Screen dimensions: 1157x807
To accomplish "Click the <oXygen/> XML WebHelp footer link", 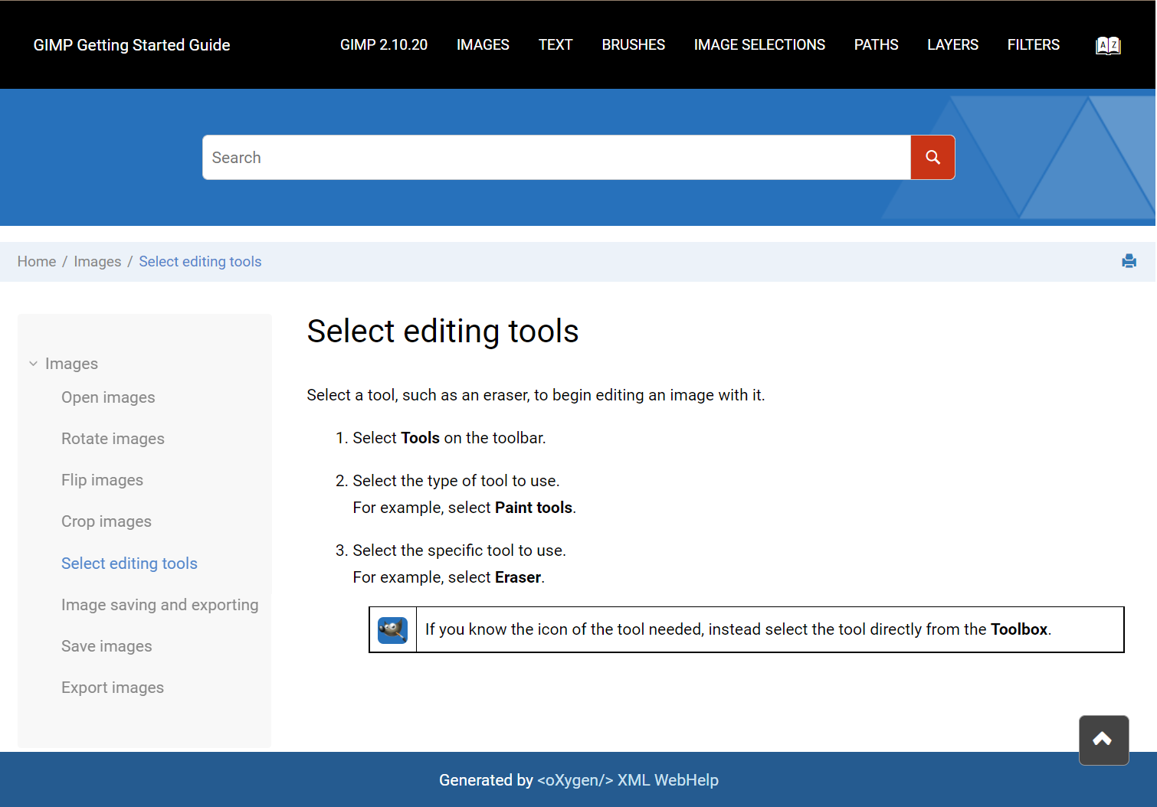I will (x=628, y=780).
